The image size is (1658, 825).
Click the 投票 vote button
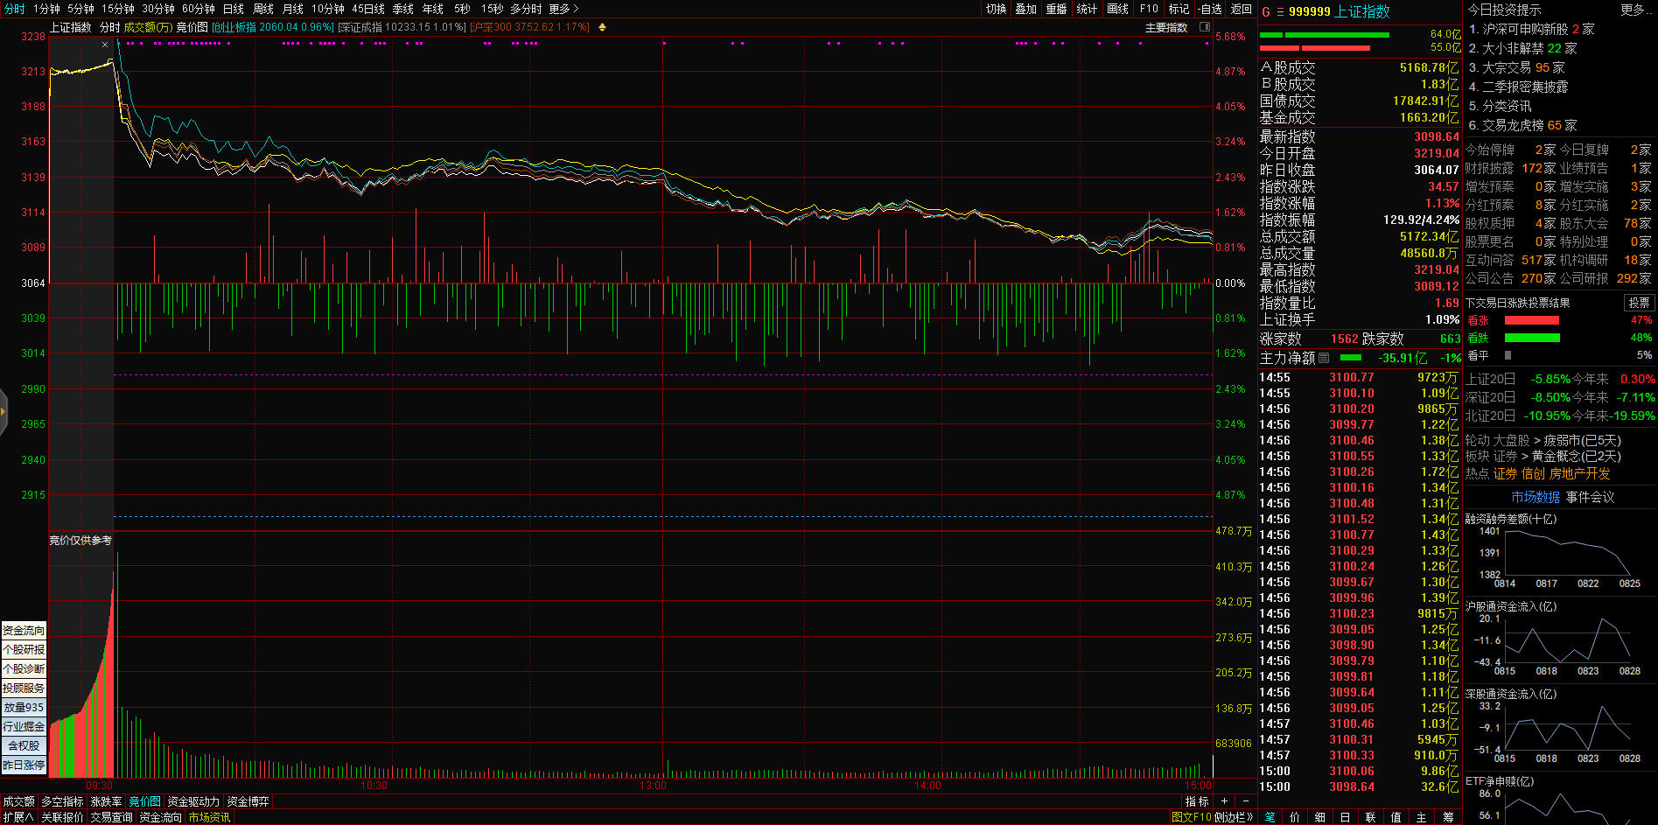coord(1638,303)
